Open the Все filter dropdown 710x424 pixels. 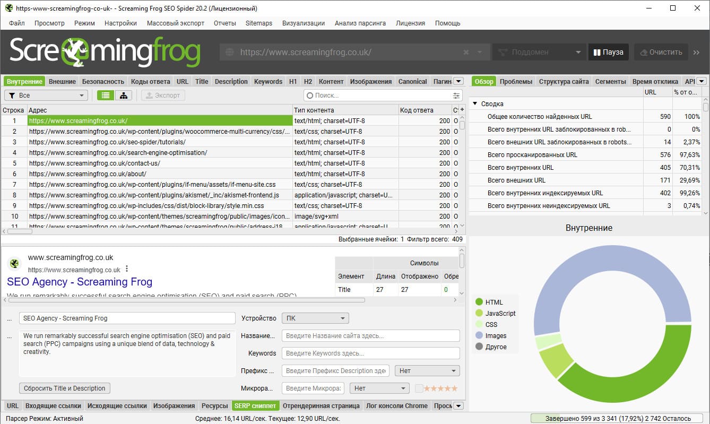point(46,96)
